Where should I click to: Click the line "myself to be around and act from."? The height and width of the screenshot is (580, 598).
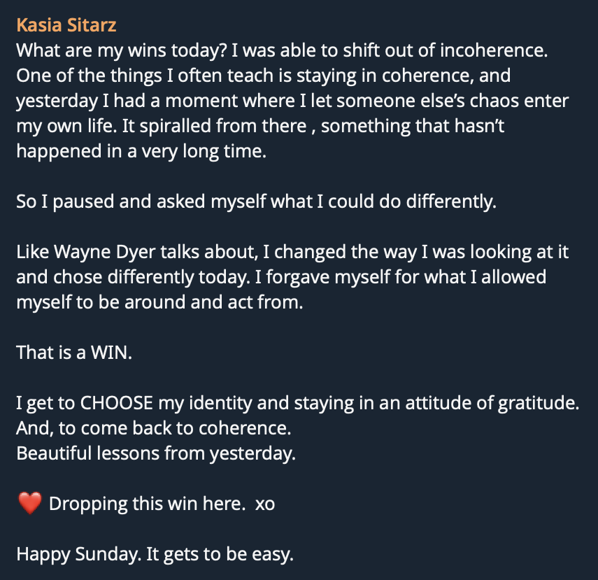pyautogui.click(x=159, y=303)
